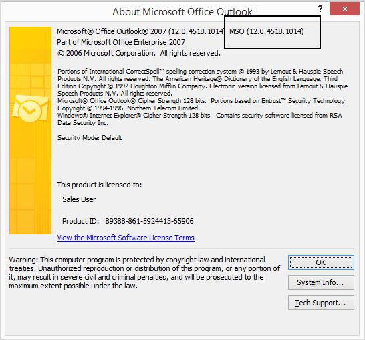Image resolution: width=365 pixels, height=340 pixels.
Task: Click the licensed name Sales User
Action: click(79, 199)
